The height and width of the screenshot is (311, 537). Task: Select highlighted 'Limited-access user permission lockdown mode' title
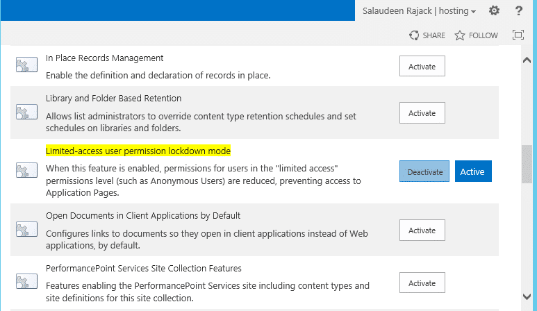point(138,151)
